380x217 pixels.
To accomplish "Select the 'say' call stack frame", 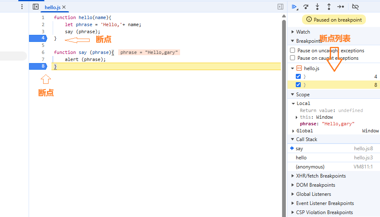I will tap(334, 149).
